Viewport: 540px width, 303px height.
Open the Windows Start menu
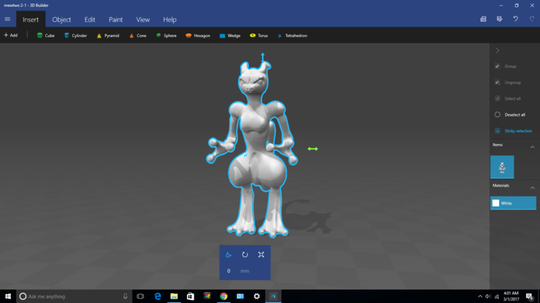tap(8, 296)
